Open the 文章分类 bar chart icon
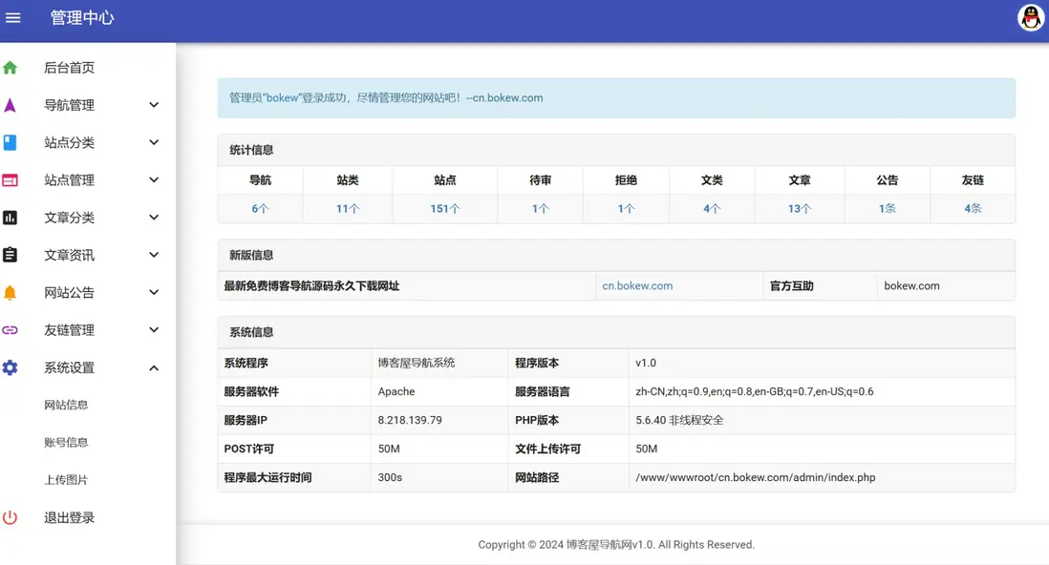The width and height of the screenshot is (1049, 565). (x=9, y=217)
